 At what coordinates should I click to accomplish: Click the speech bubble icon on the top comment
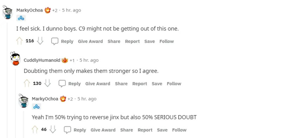[55, 41]
